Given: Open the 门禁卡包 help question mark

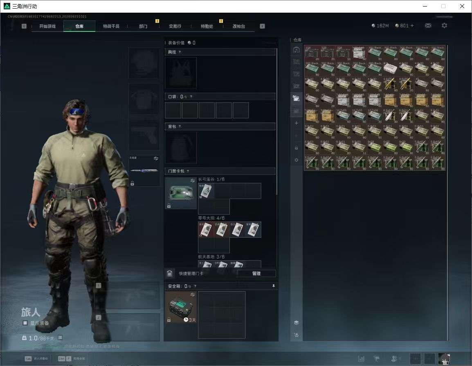Looking at the screenshot, I should coord(188,171).
